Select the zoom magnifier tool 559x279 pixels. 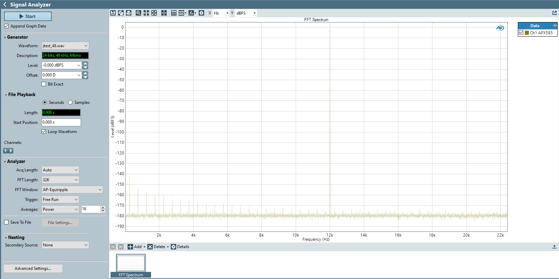[x=138, y=13]
